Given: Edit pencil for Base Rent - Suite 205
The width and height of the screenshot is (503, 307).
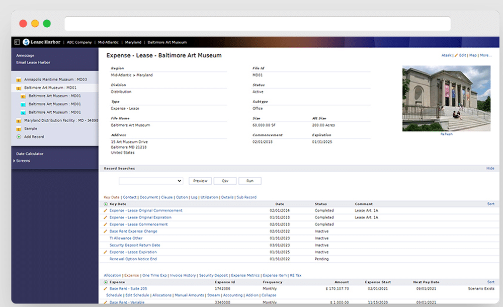Looking at the screenshot, I should (105, 289).
